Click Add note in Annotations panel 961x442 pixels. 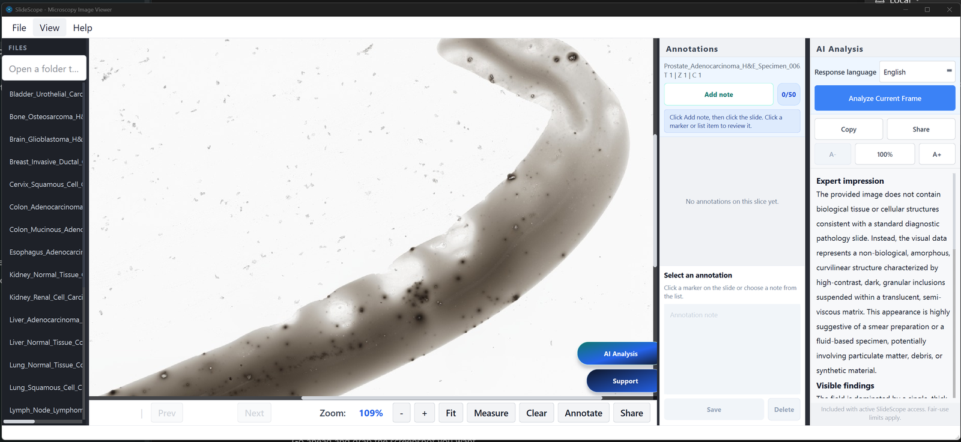pyautogui.click(x=718, y=94)
